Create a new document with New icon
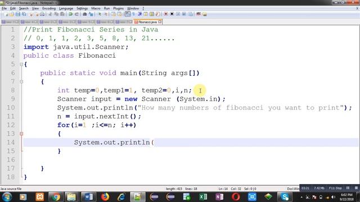The width and height of the screenshot is (360, 202). coord(6,14)
